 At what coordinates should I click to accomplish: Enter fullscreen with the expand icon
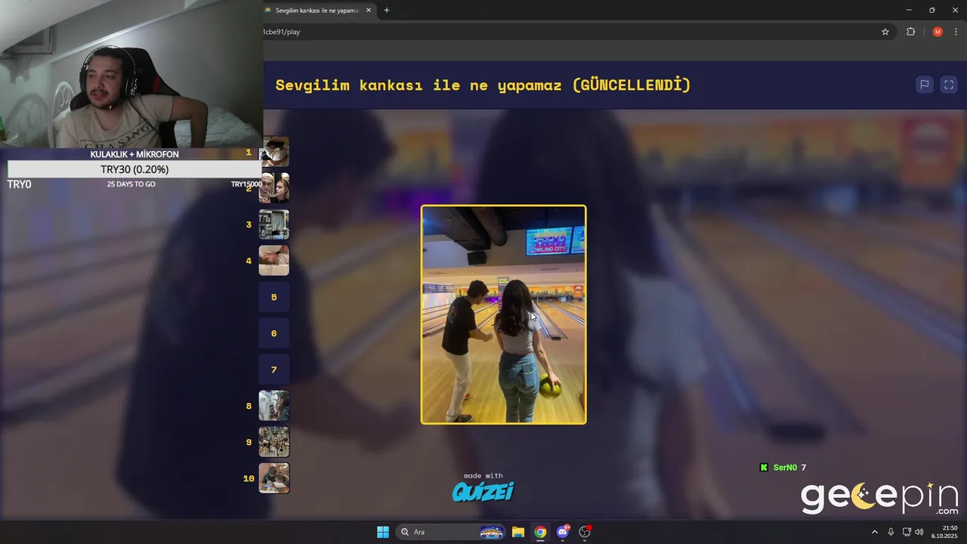click(949, 85)
